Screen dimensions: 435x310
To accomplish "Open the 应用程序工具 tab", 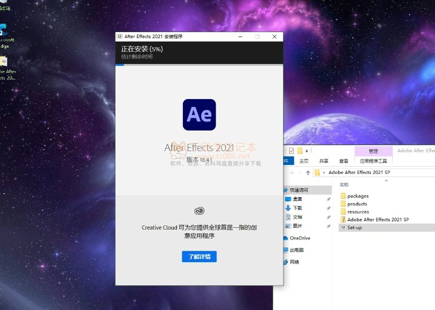I will click(x=373, y=161).
